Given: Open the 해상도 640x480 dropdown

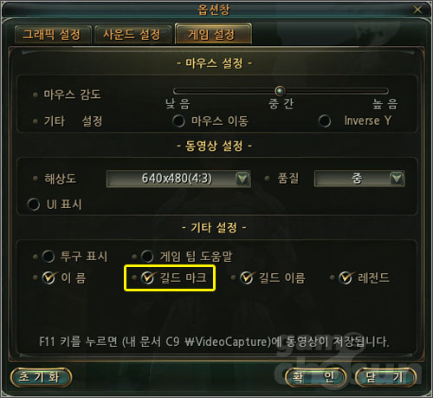Looking at the screenshot, I should (x=178, y=179).
